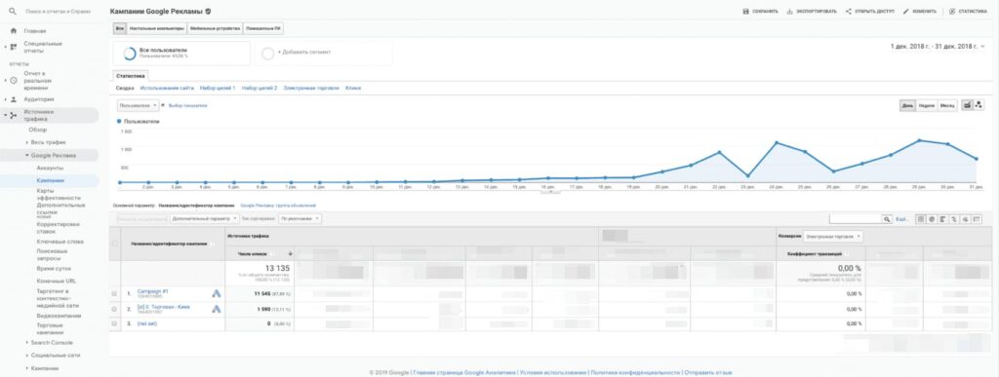Click the share icon for Открыть доступ
This screenshot has width=999, height=377.
tap(849, 12)
